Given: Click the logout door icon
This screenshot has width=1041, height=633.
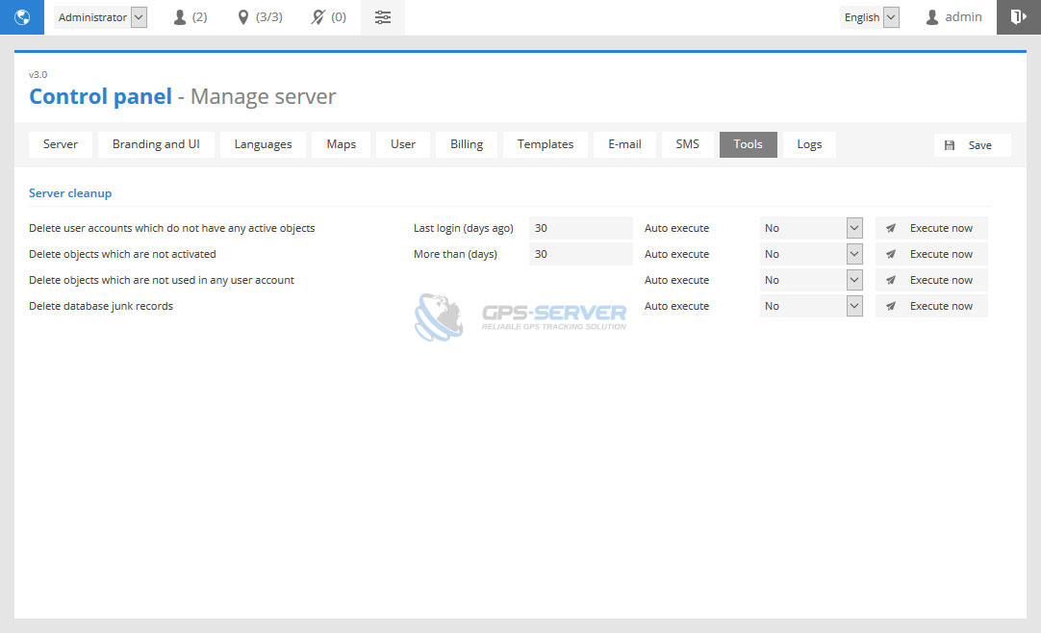Looking at the screenshot, I should click(x=1018, y=17).
